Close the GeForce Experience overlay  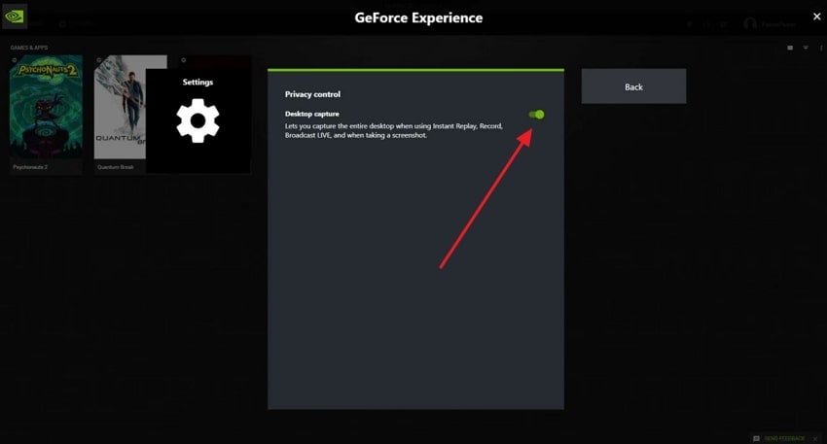pos(816,17)
